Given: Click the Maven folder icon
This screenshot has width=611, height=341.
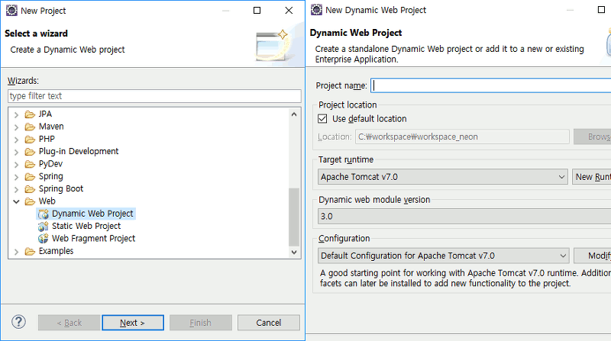Looking at the screenshot, I should pos(30,127).
